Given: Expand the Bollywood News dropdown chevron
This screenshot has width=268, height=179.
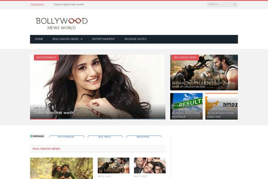Looking at the screenshot, I should coord(82,39).
